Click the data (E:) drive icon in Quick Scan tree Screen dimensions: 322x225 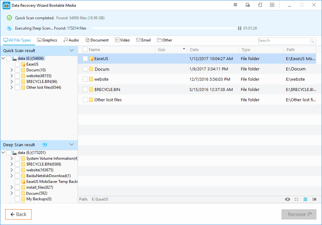pyautogui.click(x=14, y=59)
